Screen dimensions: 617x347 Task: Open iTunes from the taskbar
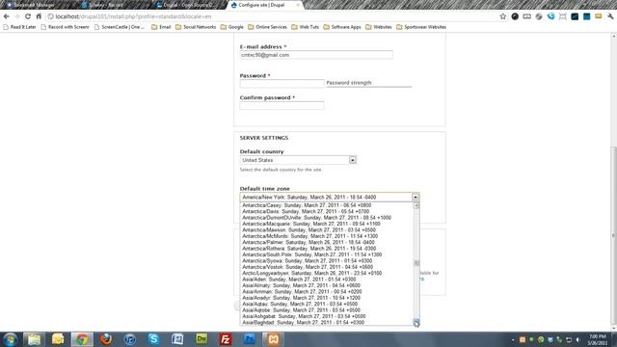(130, 339)
